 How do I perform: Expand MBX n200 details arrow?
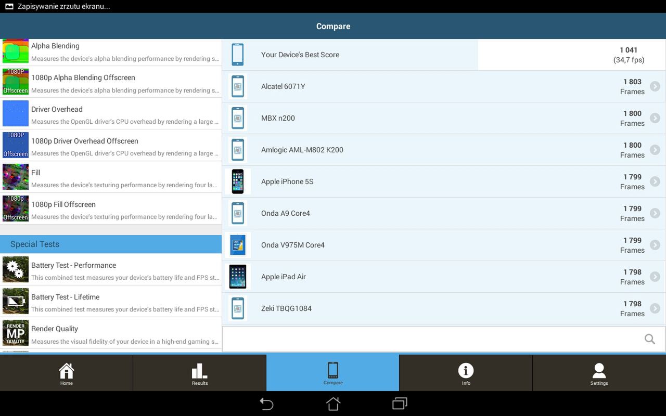[x=655, y=118]
